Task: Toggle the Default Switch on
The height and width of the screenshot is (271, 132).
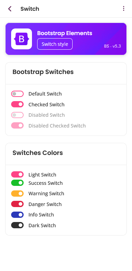Action: [17, 94]
